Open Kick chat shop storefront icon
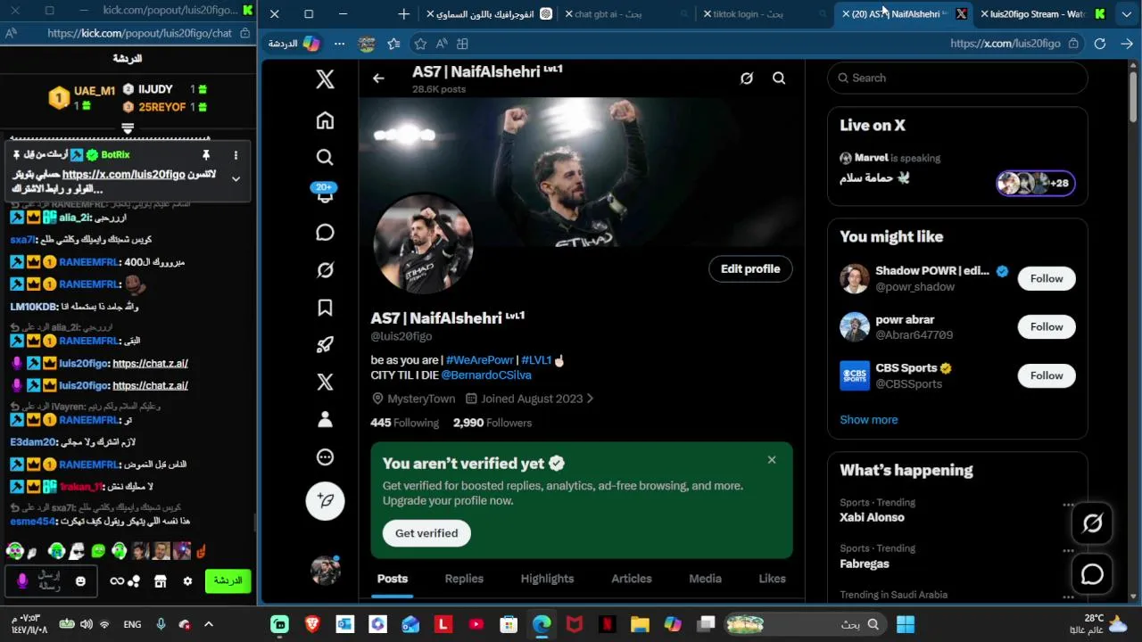The height and width of the screenshot is (642, 1142). 161,581
